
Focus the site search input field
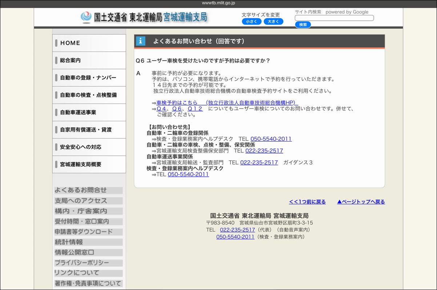pyautogui.click(x=334, y=18)
